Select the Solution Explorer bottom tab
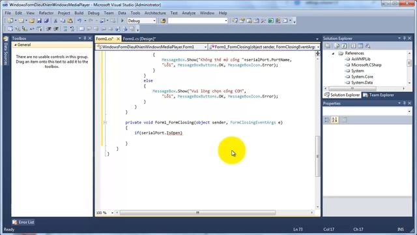417x235 pixels. (342, 95)
